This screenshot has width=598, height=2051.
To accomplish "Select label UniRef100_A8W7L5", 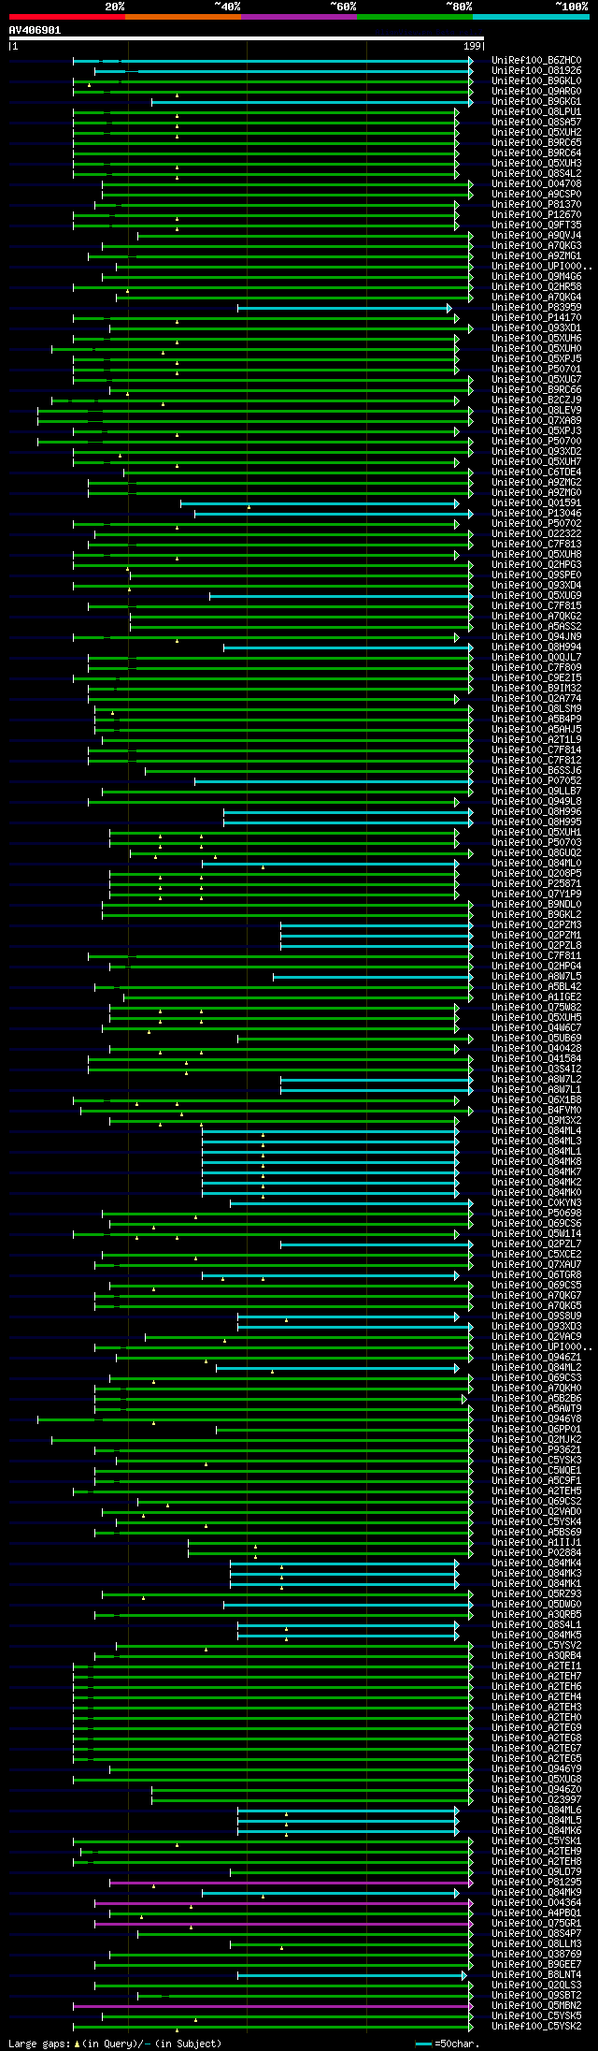I will click(x=536, y=977).
